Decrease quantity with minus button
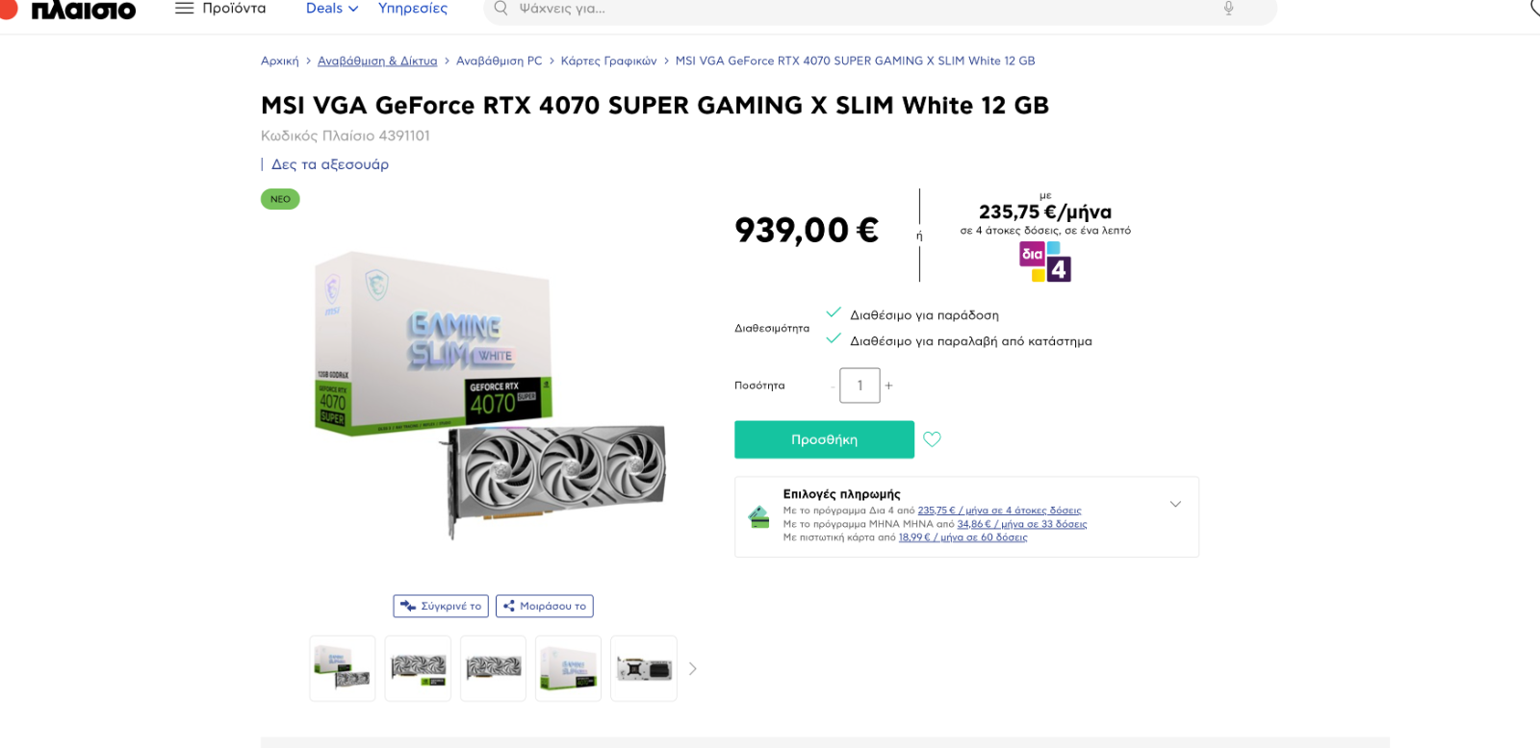Viewport: 1540px width, 748px height. (834, 386)
